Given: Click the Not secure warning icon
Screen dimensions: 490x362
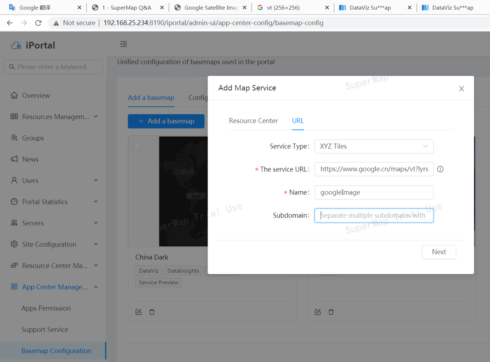Looking at the screenshot, I should click(x=56, y=23).
